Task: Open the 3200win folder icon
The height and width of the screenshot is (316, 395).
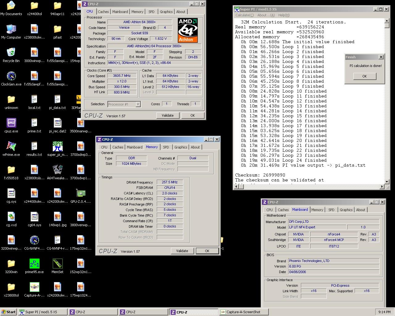Action: coord(11,266)
